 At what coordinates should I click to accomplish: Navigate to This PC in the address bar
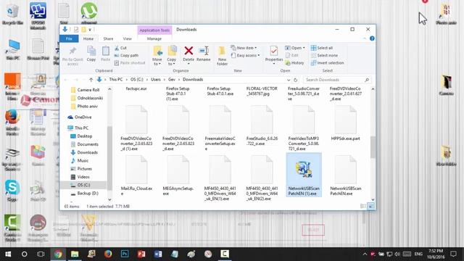[x=116, y=80]
